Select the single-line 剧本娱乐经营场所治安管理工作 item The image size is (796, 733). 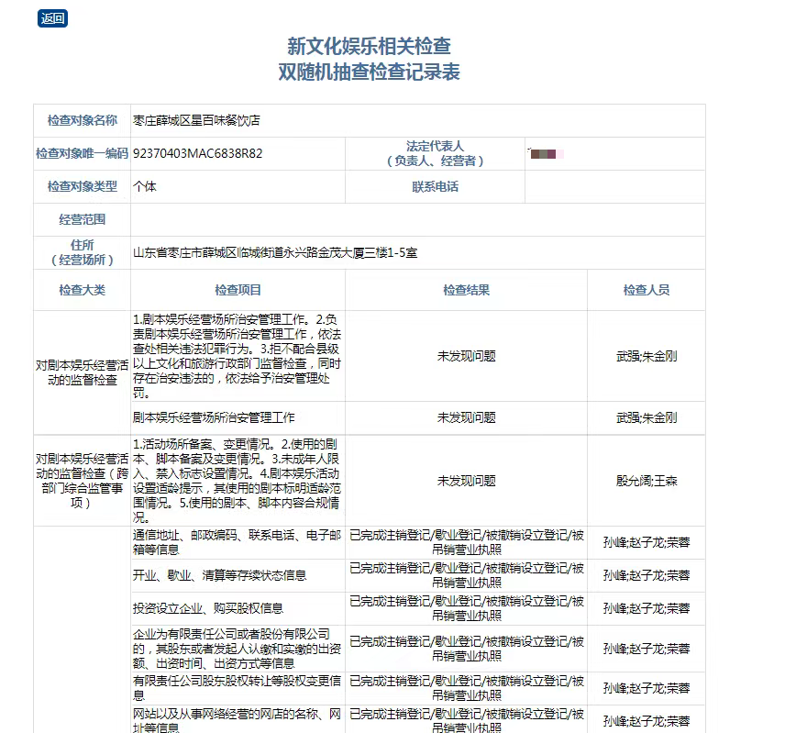(214, 417)
